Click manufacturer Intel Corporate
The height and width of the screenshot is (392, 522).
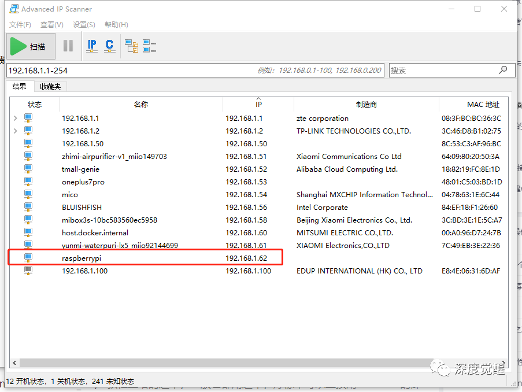click(322, 207)
